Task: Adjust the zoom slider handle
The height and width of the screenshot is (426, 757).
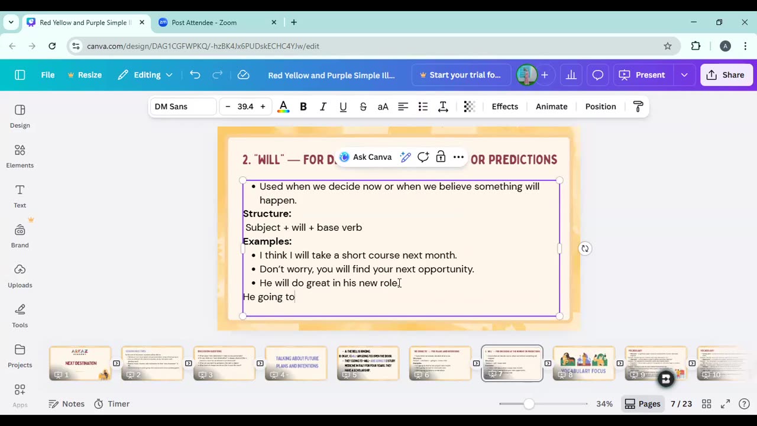Action: coord(529,404)
